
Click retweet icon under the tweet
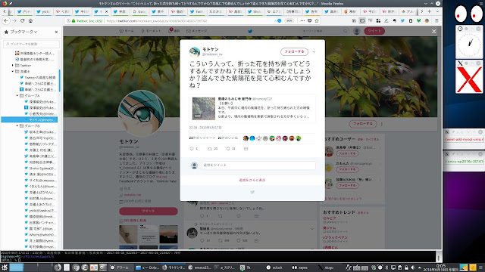click(x=210, y=149)
